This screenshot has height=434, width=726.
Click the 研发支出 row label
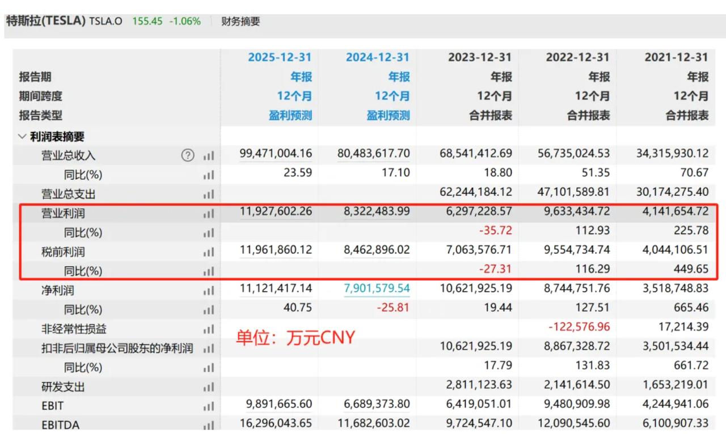63,387
